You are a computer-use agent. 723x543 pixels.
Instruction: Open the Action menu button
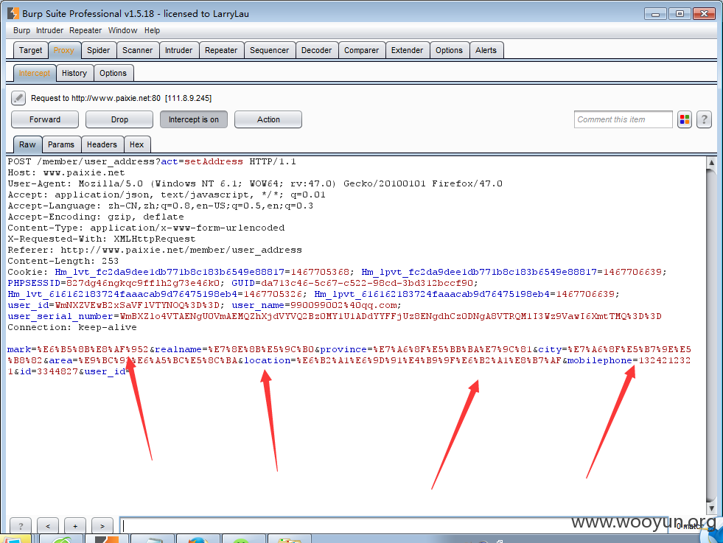click(268, 119)
